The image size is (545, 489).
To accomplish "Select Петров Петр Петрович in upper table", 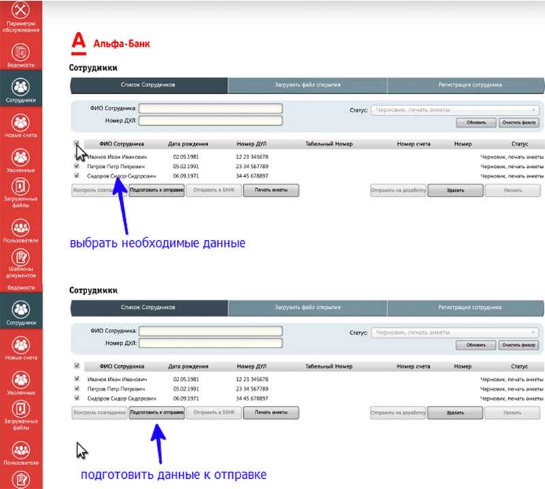I will point(116,167).
